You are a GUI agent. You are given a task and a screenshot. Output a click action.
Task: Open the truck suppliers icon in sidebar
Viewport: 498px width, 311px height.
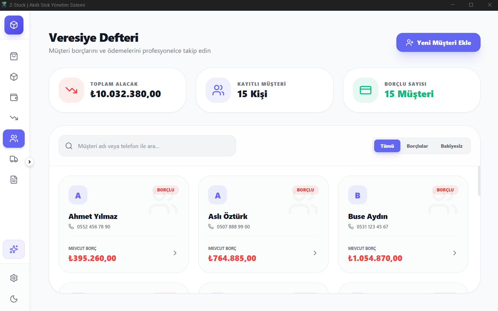coord(14,159)
